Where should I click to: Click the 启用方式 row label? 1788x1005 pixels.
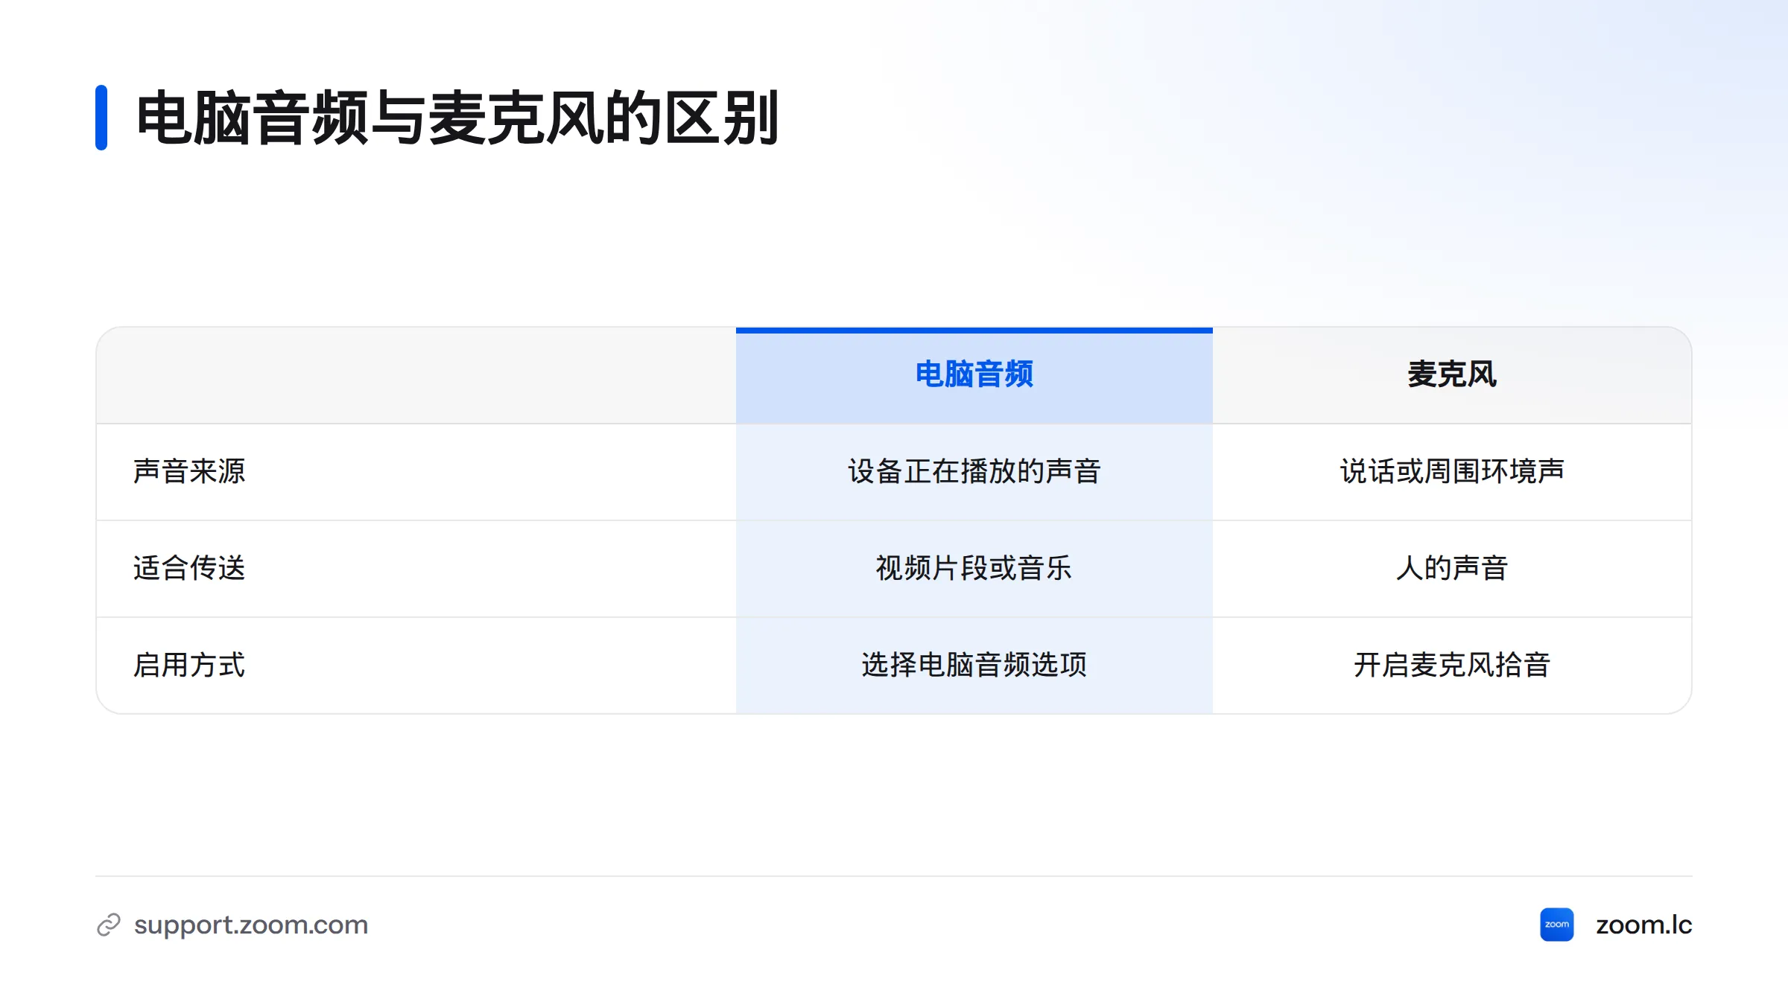[x=189, y=665]
